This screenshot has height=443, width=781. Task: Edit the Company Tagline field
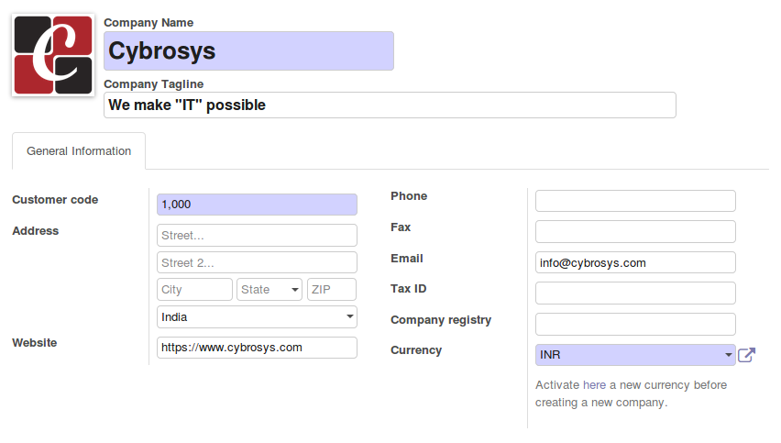pyautogui.click(x=390, y=105)
